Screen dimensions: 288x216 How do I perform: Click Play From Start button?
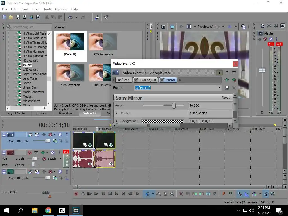click(x=89, y=194)
